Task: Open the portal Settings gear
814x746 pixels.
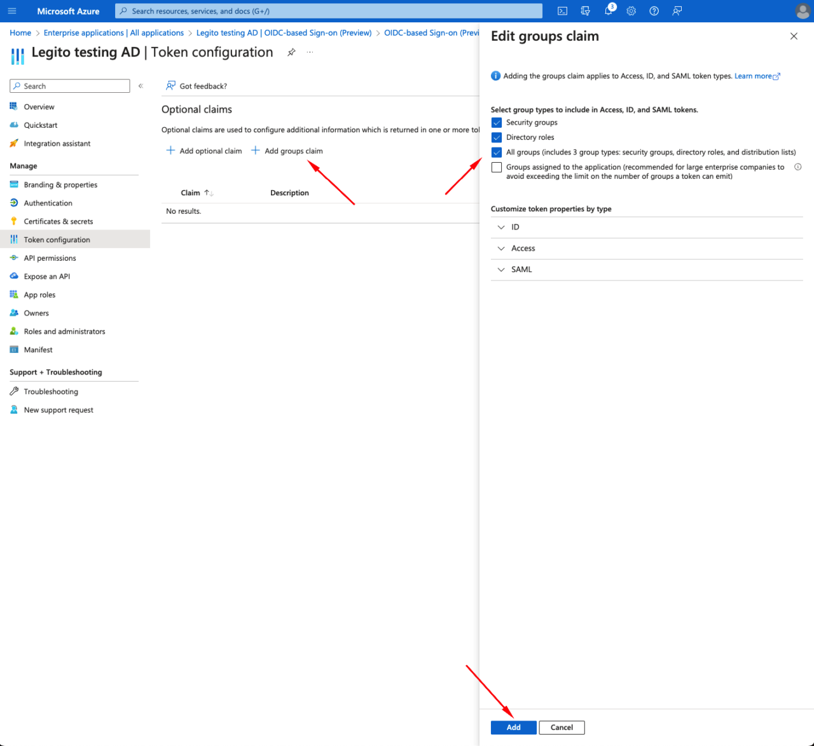Action: [631, 11]
